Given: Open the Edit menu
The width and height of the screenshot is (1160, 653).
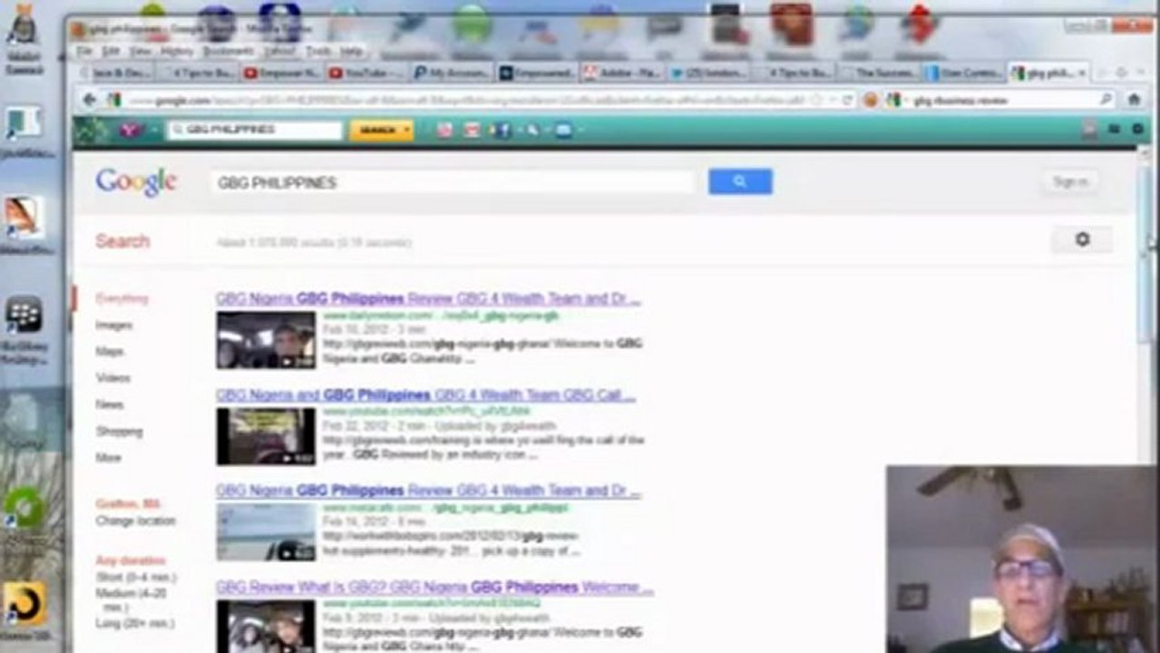Looking at the screenshot, I should 111,52.
